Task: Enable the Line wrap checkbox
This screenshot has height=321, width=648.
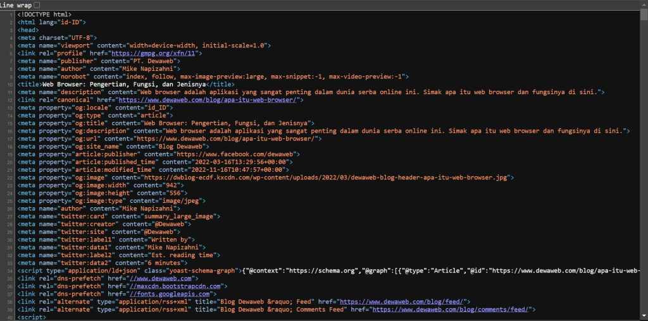Action: tap(36, 5)
